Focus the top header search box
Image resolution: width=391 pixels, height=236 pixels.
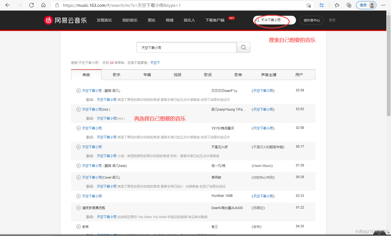(x=275, y=20)
